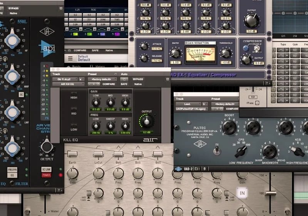Viewport: 308px width, 216px height.
Task: Toggle the POWER button on API channel strip
Action: pyautogui.click(x=47, y=175)
